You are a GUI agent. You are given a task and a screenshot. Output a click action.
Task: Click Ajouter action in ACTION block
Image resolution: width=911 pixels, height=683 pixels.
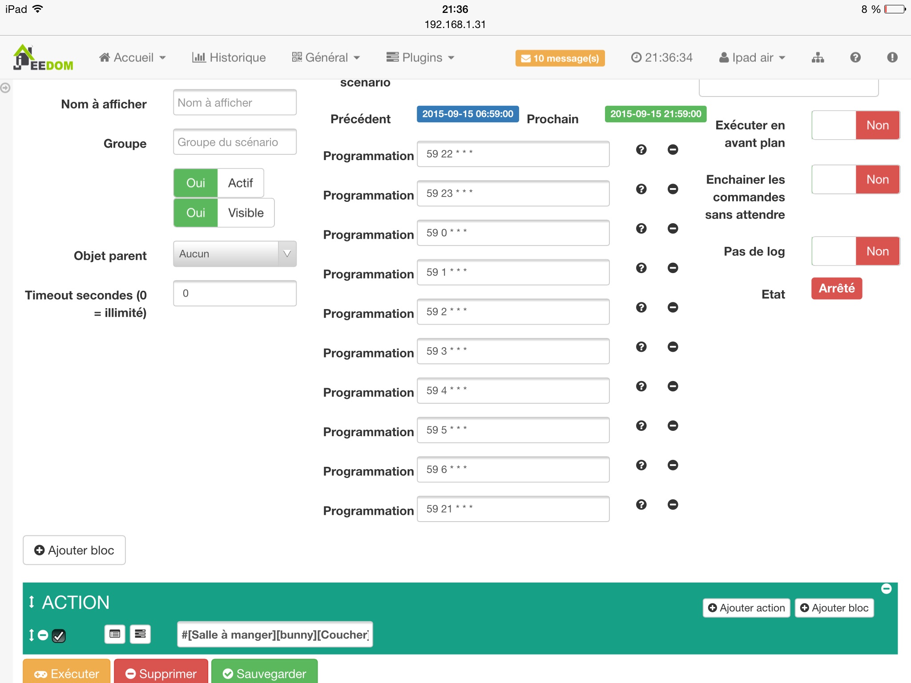point(746,608)
